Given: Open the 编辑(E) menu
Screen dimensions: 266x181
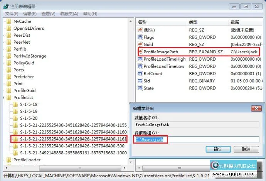Looking at the screenshot, I should (x=30, y=14).
